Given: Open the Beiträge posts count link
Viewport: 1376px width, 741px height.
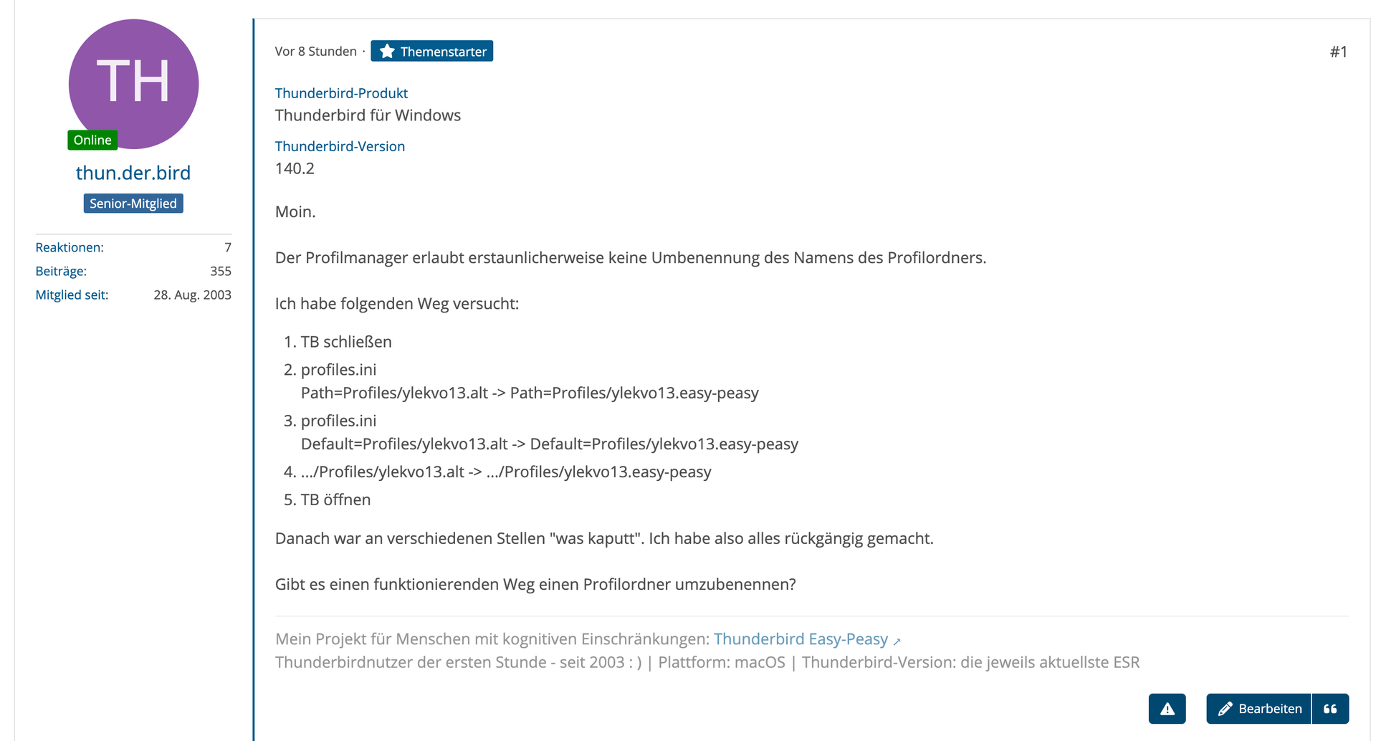Looking at the screenshot, I should [x=61, y=271].
